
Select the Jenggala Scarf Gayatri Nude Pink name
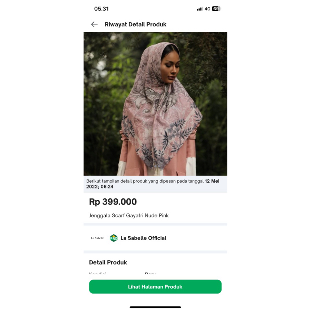(x=129, y=215)
